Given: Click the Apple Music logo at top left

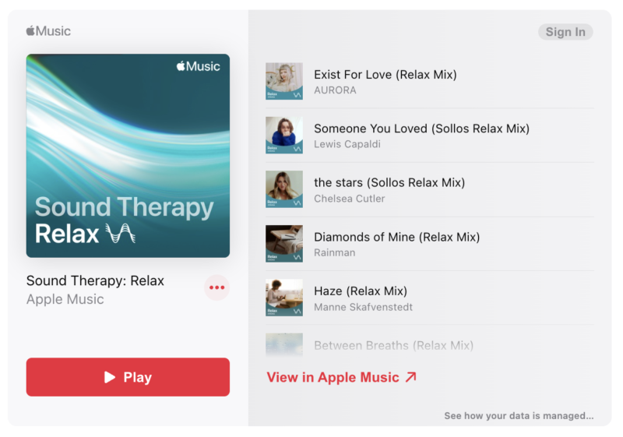Looking at the screenshot, I should click(48, 31).
